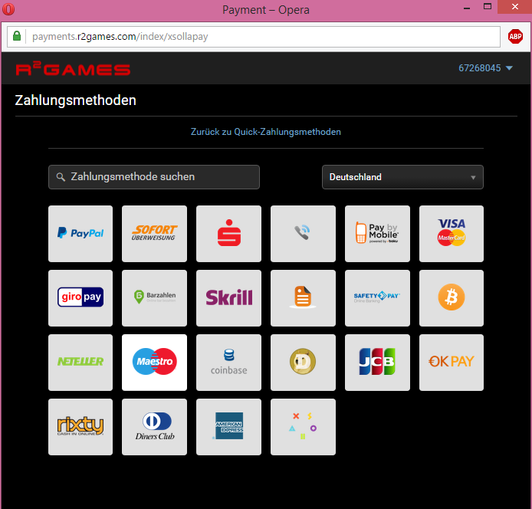This screenshot has height=509, width=532.
Task: Select the giropay payment tile
Action: [x=80, y=298]
